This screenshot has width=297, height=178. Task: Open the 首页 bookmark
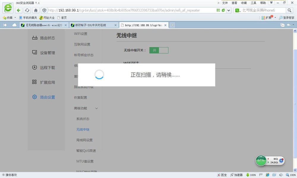62,17
